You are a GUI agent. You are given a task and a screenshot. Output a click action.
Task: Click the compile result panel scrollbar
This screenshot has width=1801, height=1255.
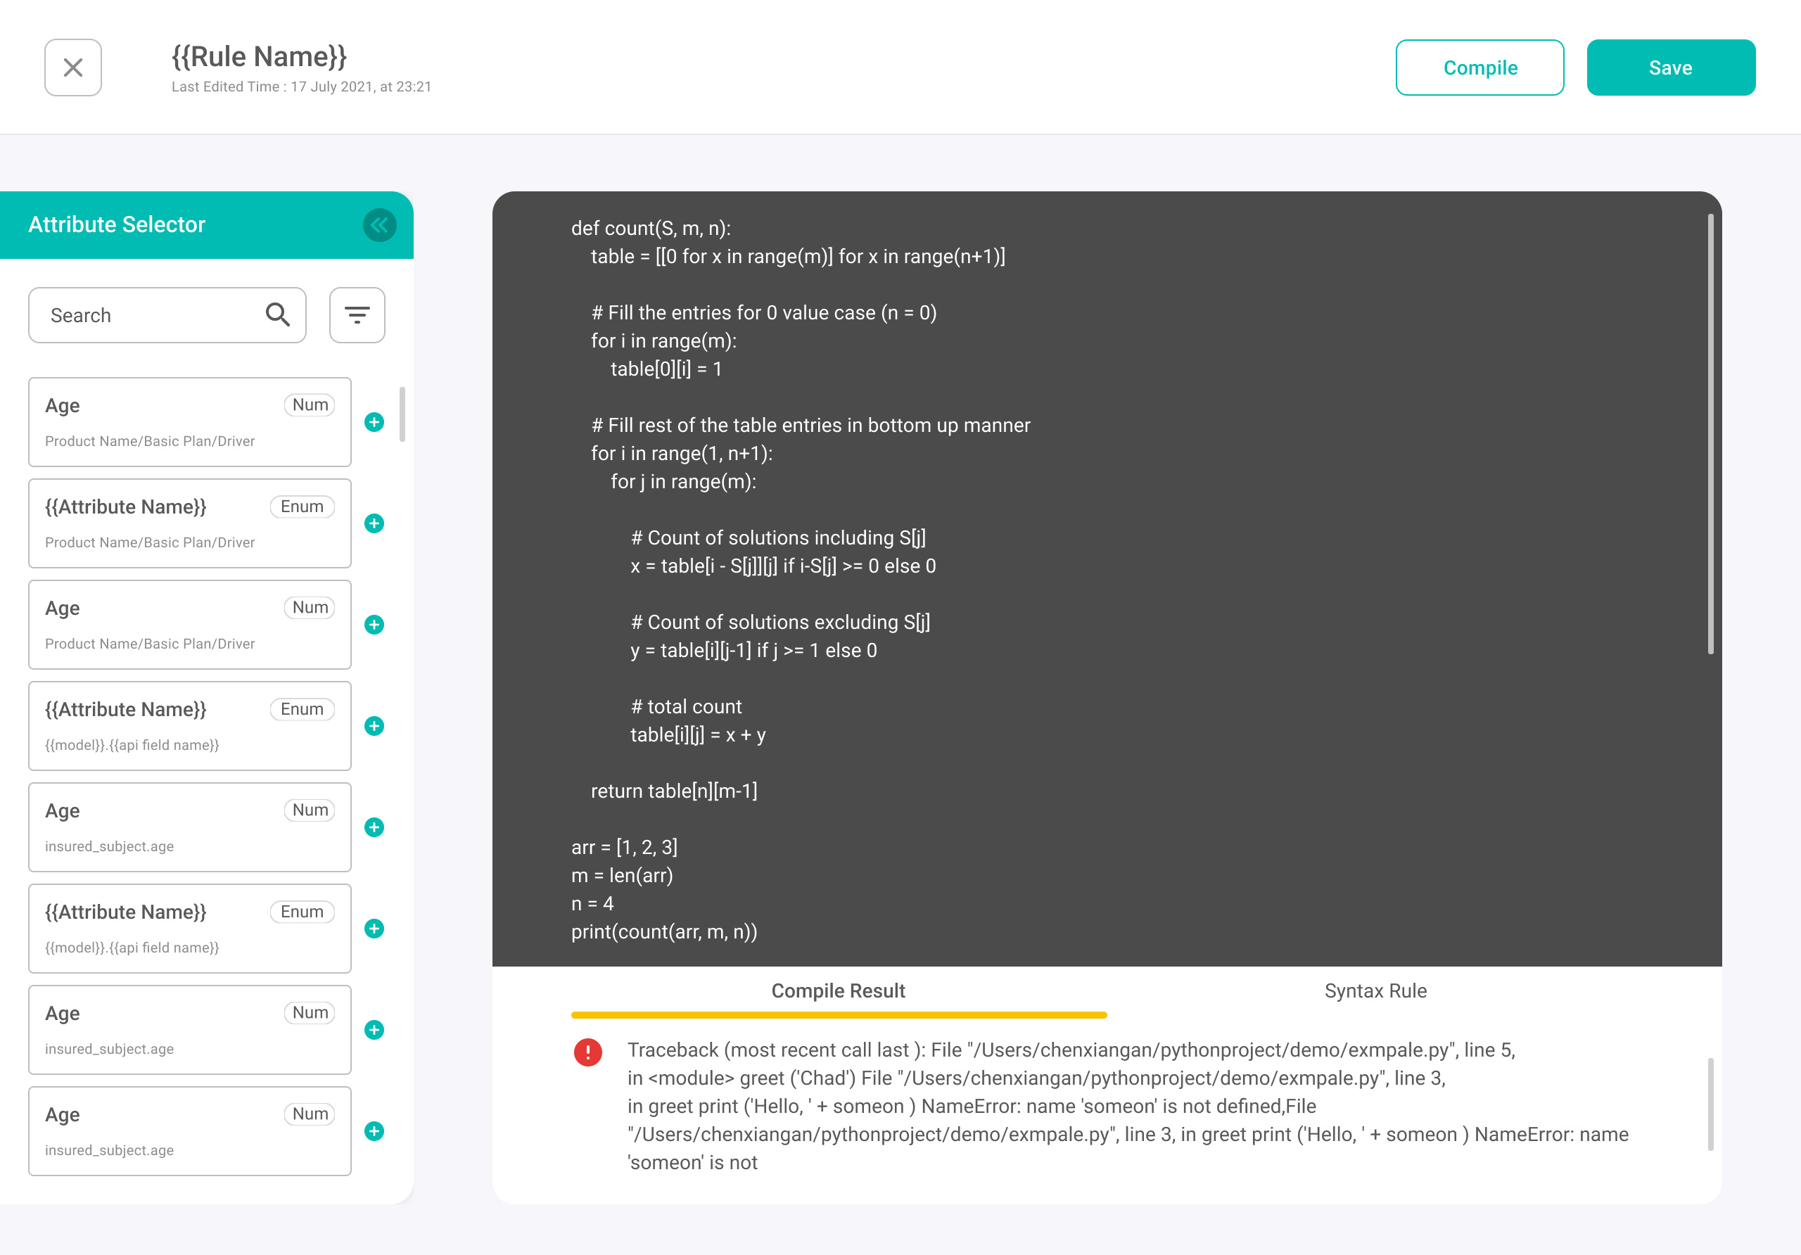[1710, 1104]
